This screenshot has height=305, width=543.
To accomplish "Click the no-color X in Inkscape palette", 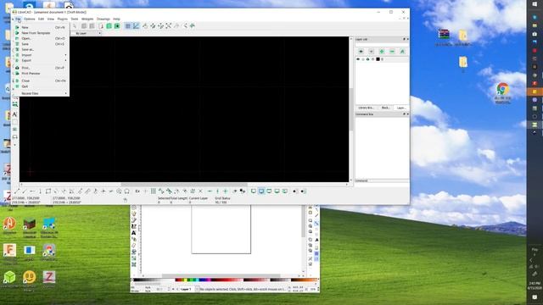I will pyautogui.click(x=132, y=280).
